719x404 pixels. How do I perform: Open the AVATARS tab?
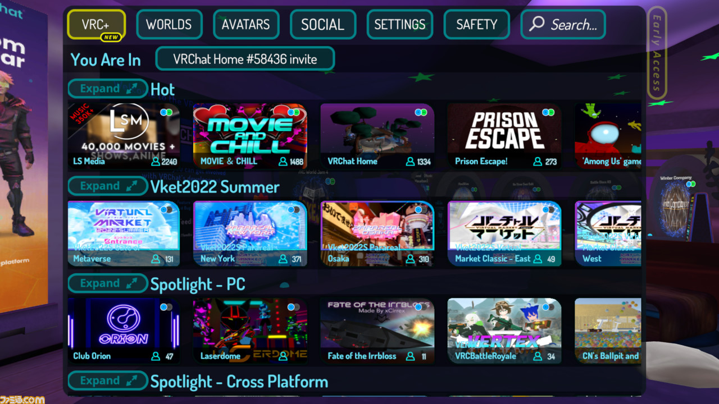tap(246, 25)
